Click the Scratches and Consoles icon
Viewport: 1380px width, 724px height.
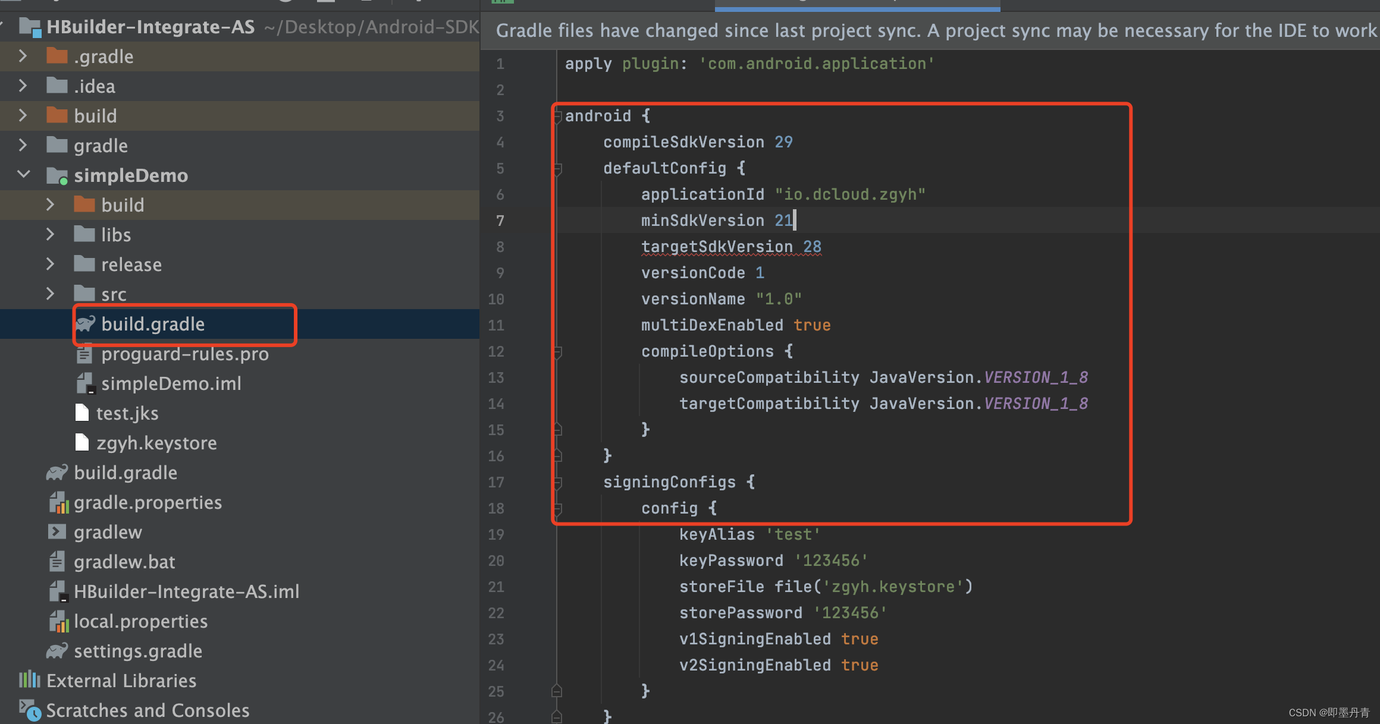(30, 710)
